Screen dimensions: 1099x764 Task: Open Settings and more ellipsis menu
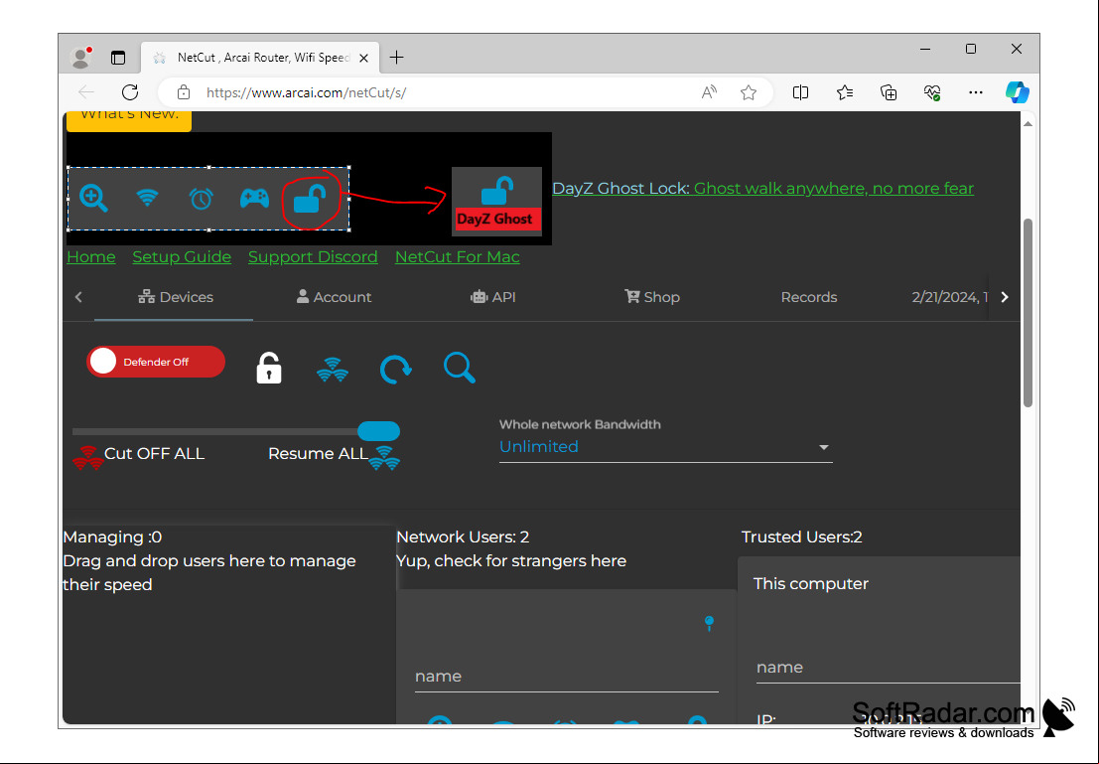(x=976, y=92)
